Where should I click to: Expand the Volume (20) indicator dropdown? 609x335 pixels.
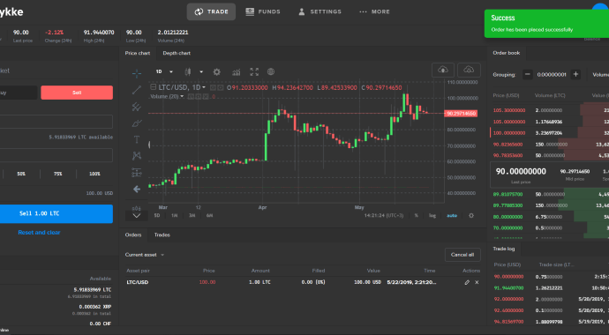click(x=182, y=96)
